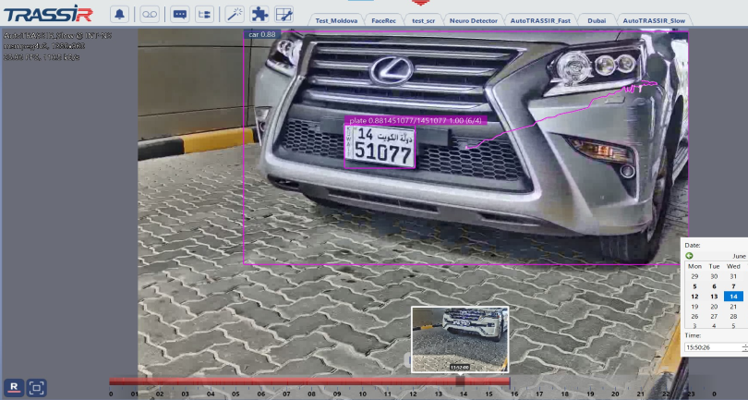Pick June 21 in the calendar
The height and width of the screenshot is (400, 748).
pyautogui.click(x=733, y=307)
